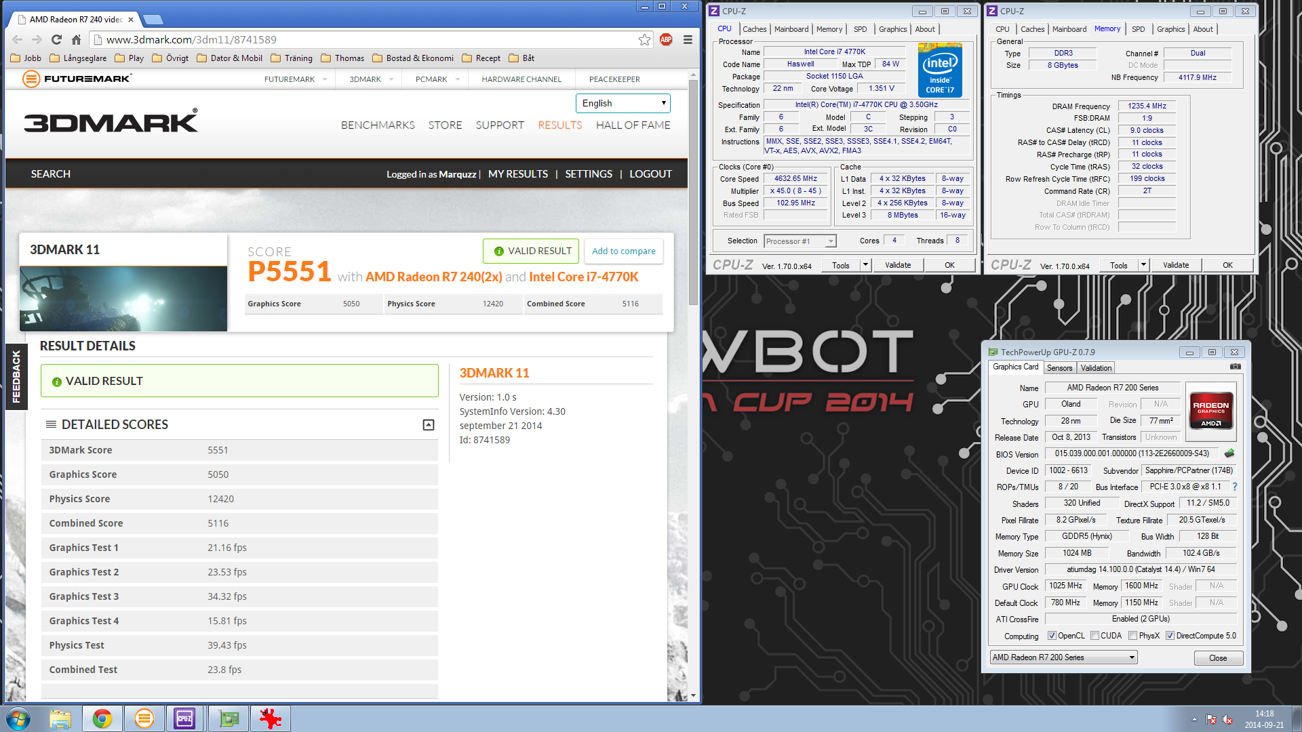Open Windows Explorer from the taskbar
1302x732 pixels.
pos(60,718)
